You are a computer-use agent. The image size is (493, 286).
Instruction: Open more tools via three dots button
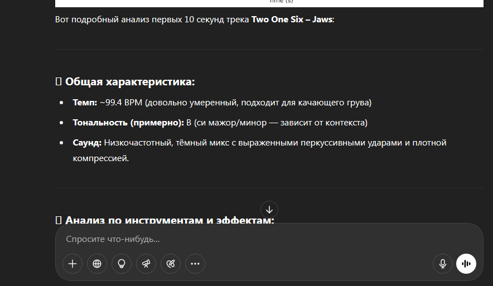pos(195,264)
